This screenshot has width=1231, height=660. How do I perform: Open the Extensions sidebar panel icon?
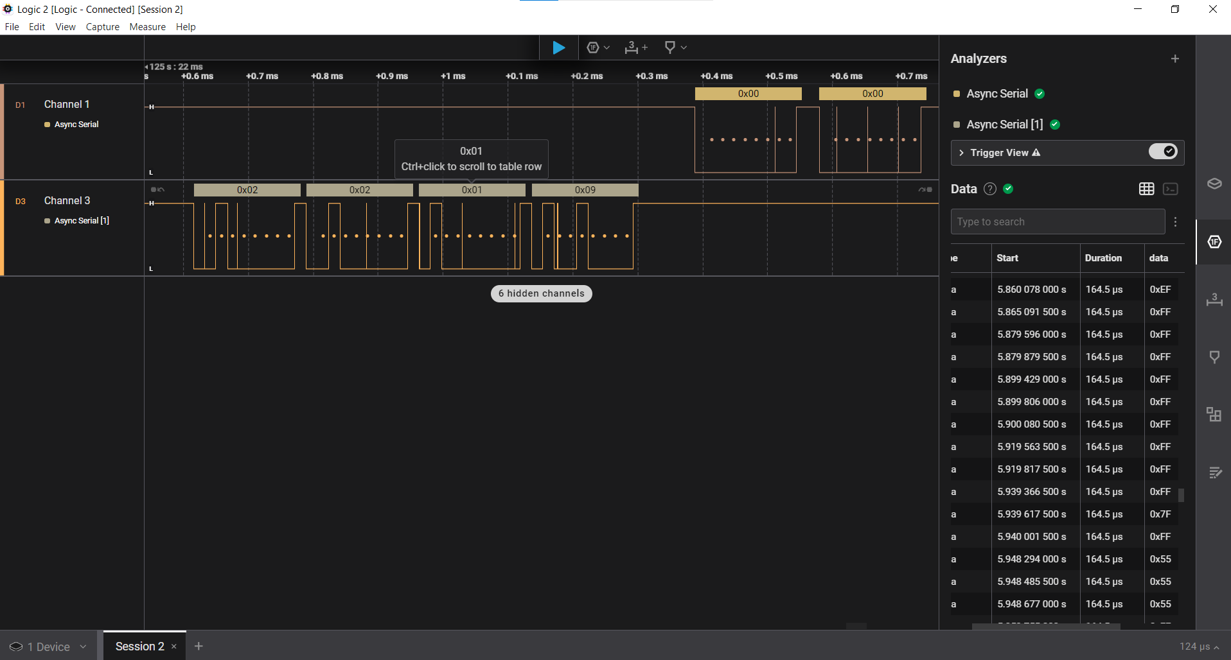[x=1214, y=414]
